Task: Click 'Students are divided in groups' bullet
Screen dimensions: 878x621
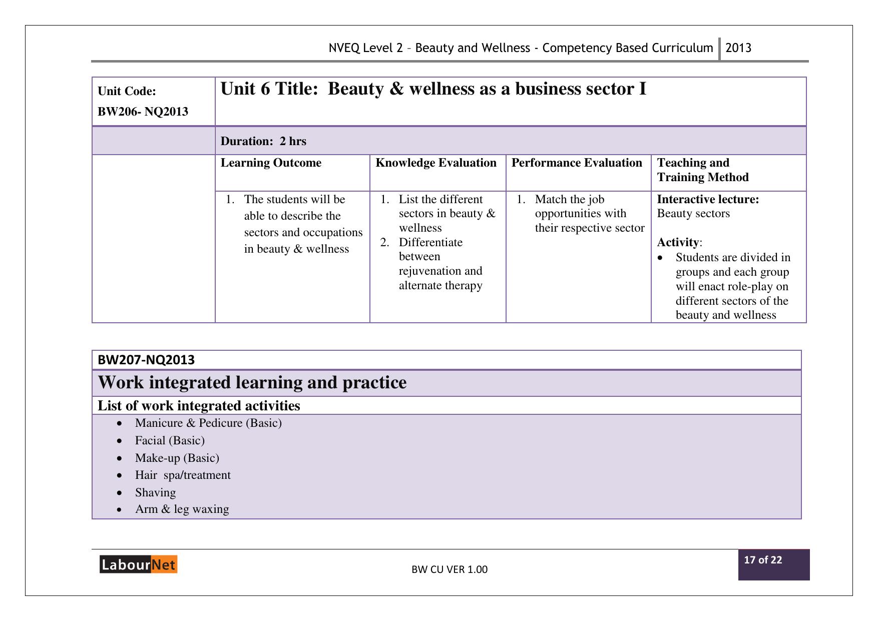Action: point(733,286)
